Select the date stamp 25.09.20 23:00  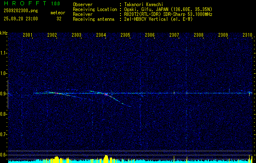(21, 19)
